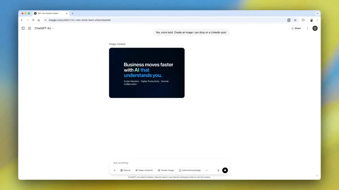Open the generated LinkedIn image
The width and height of the screenshot is (339, 190).
pyautogui.click(x=147, y=73)
